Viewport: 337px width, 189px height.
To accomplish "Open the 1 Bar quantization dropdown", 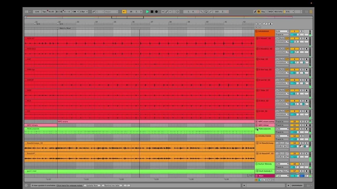I will pyautogui.click(x=84, y=12).
